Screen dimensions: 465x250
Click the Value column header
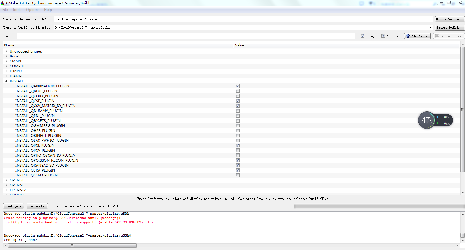coord(347,45)
